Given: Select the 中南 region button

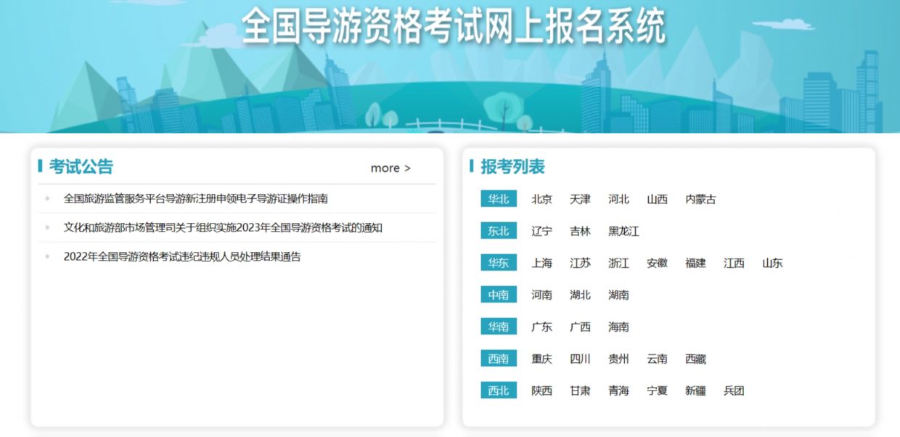Looking at the screenshot, I should (499, 295).
